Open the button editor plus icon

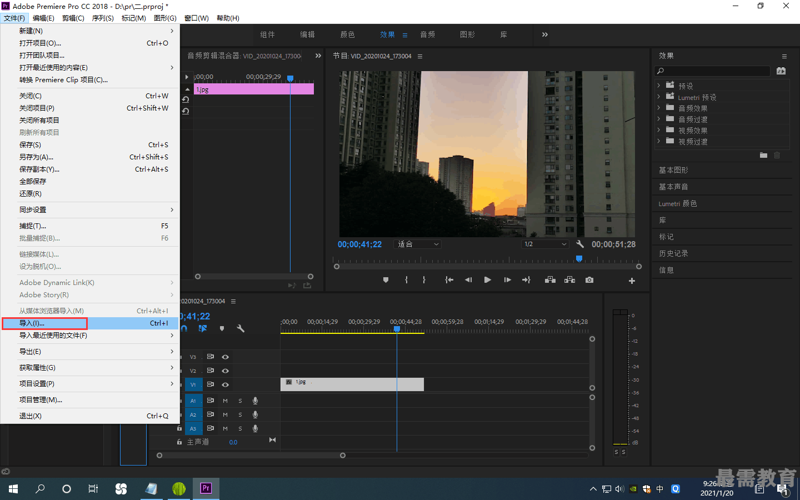pyautogui.click(x=632, y=281)
